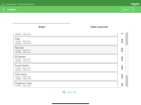The height and width of the screenshot is (105, 141).
Task: Click the Schneider Electric logo
Action: pyautogui.click(x=135, y=4)
